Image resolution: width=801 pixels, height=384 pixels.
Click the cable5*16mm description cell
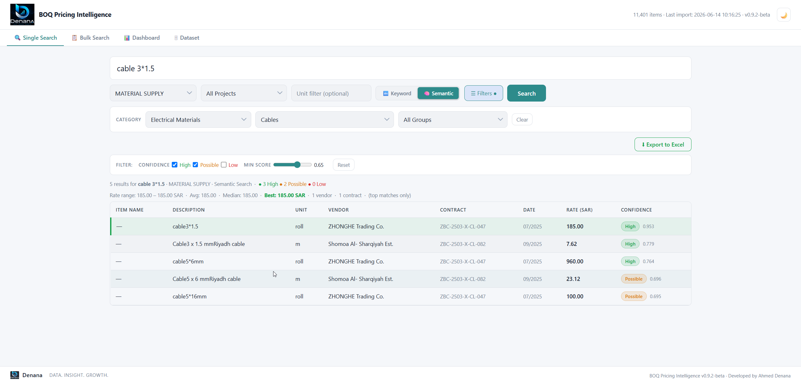point(190,297)
